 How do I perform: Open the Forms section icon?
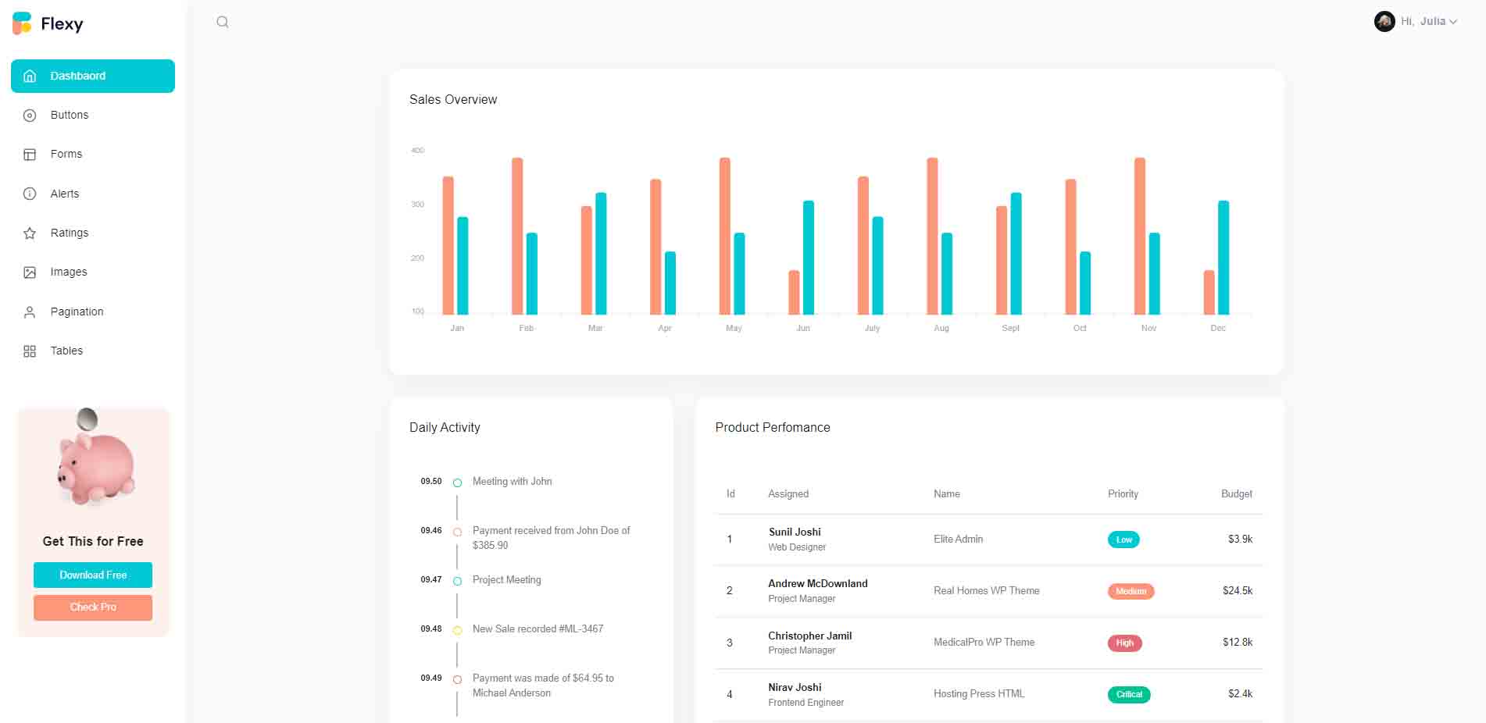[30, 154]
